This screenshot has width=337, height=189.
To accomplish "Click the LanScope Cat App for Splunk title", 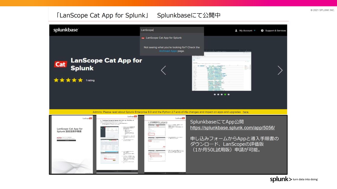I will tap(106, 64).
